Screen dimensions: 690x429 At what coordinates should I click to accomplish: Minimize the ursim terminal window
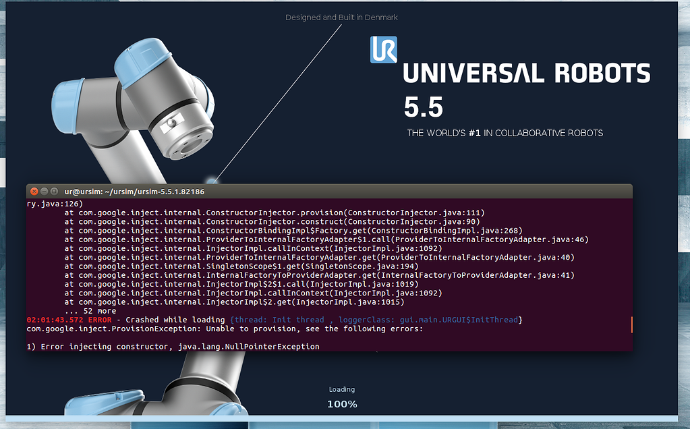coord(43,191)
